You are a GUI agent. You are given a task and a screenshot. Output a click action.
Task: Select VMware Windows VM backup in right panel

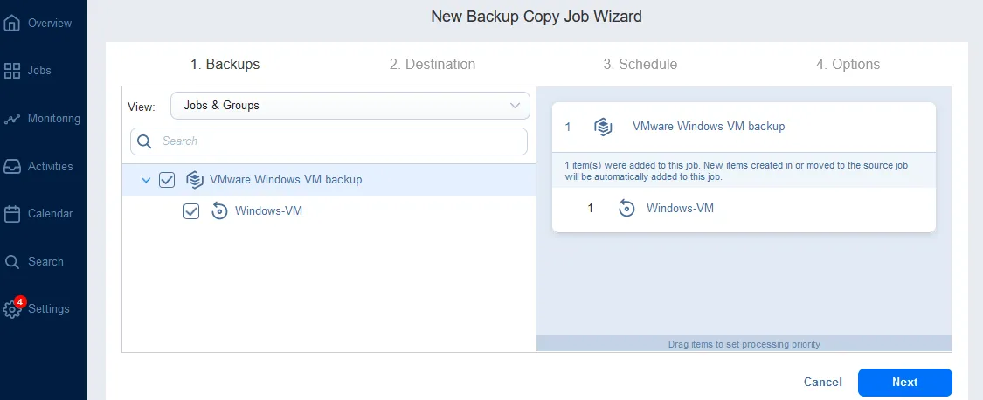[708, 127]
